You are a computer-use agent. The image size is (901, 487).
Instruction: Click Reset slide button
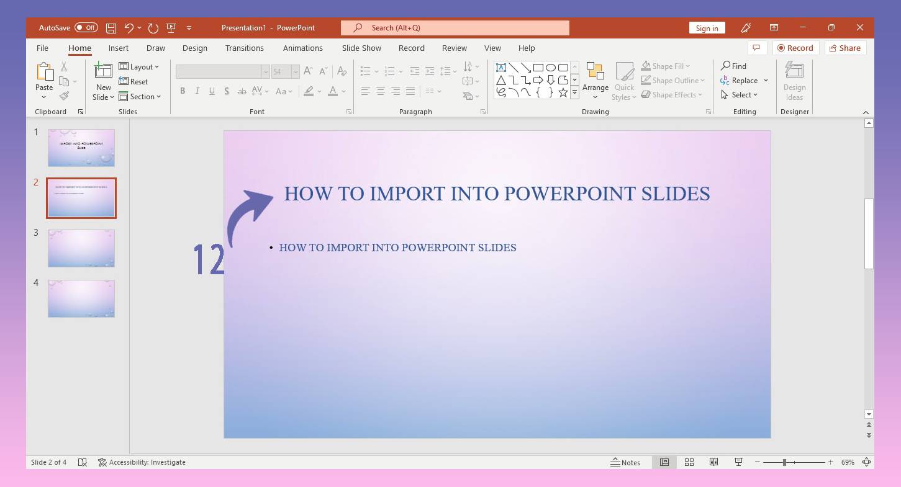tap(134, 82)
